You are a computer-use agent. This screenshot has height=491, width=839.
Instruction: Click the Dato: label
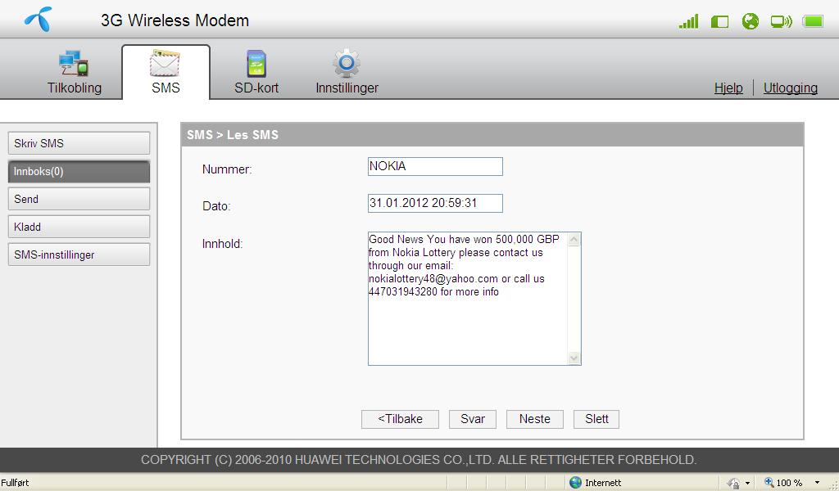216,206
